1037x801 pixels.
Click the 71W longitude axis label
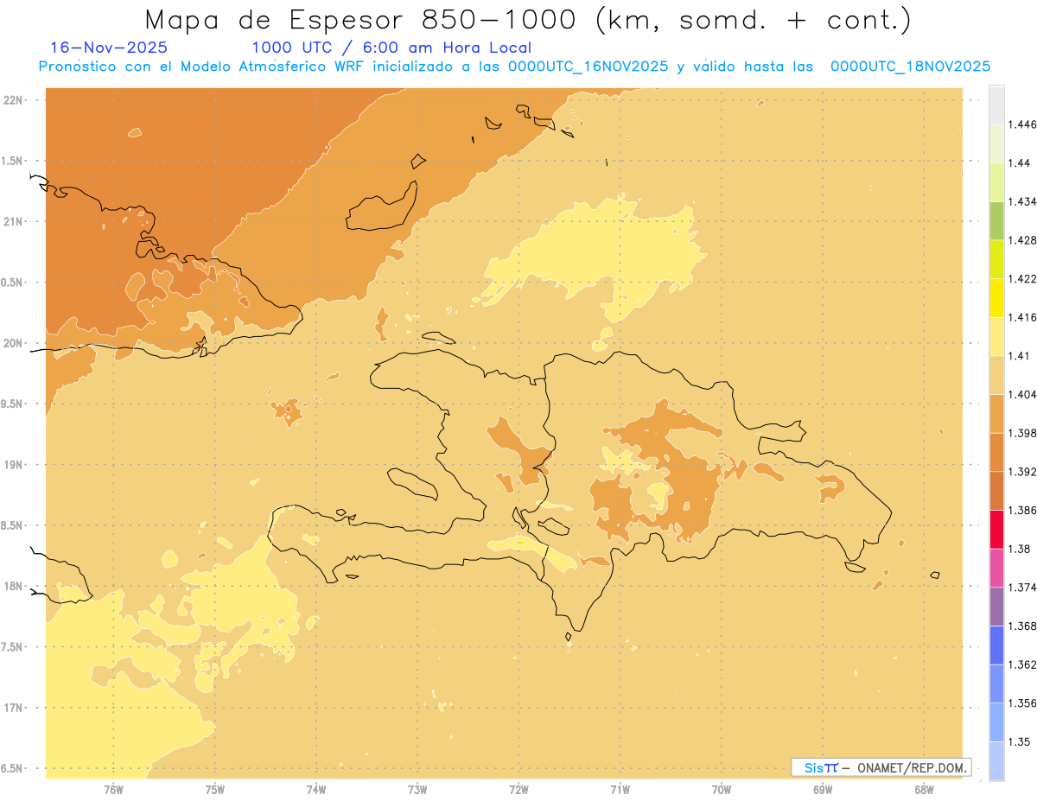coord(620,789)
